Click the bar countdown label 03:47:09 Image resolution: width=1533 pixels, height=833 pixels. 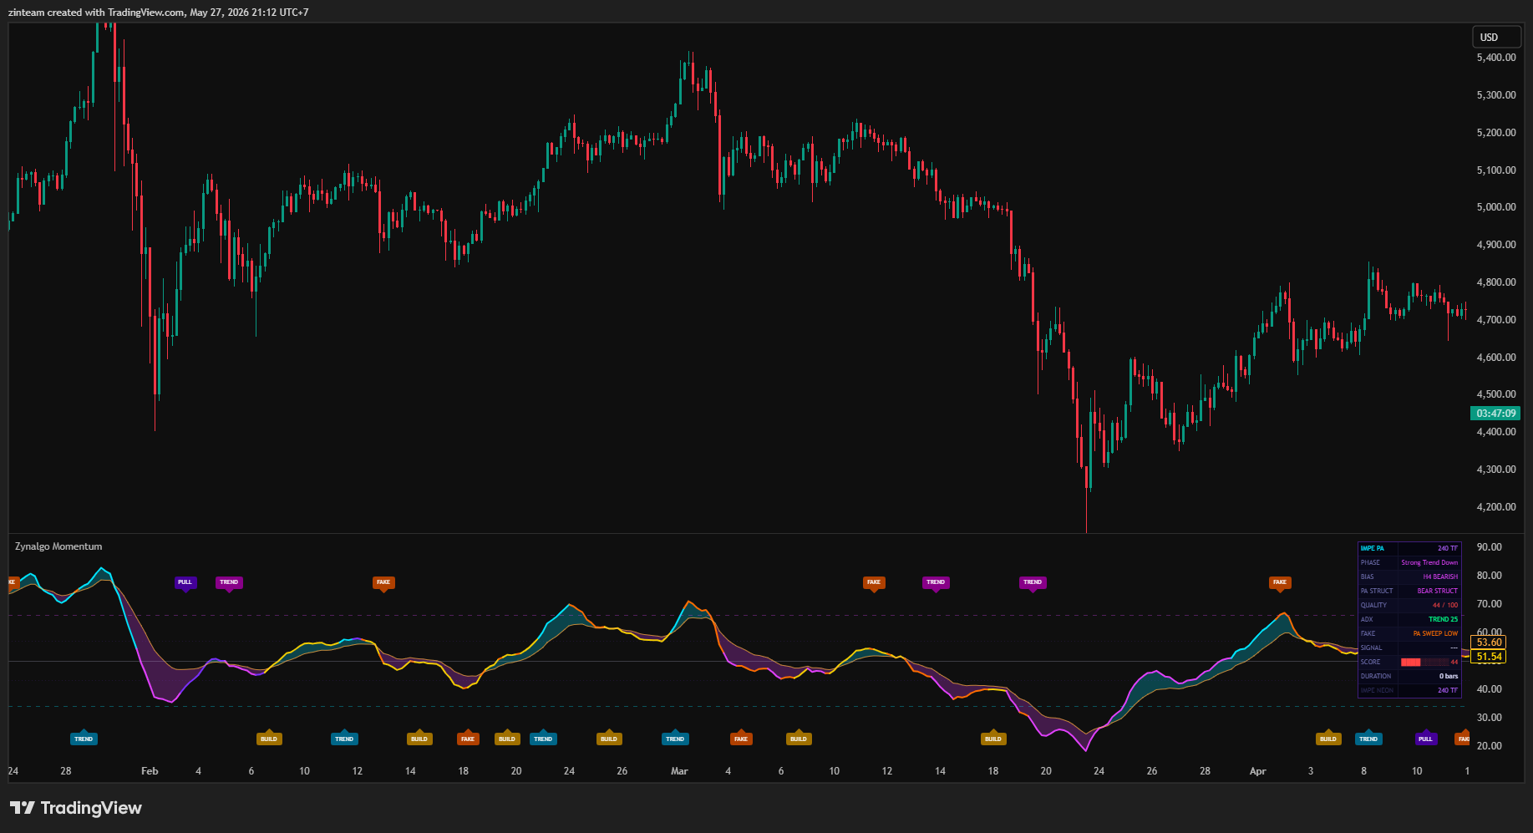(x=1495, y=414)
